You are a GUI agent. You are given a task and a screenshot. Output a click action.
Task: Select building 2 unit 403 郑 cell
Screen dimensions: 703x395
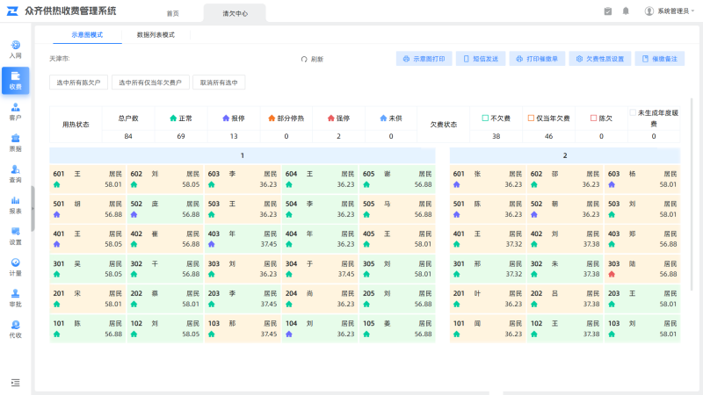pos(642,239)
